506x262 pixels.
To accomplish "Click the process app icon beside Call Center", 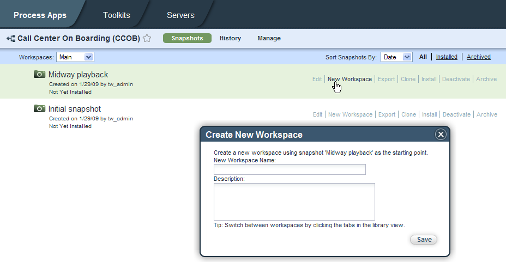I will [x=10, y=39].
